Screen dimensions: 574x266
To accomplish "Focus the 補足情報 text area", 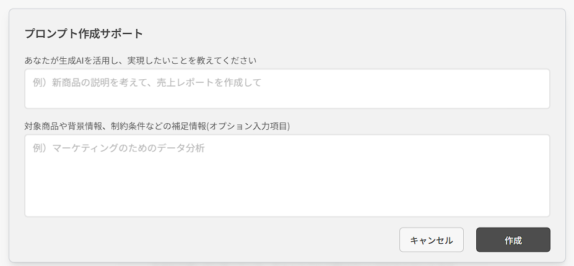I will point(287,176).
